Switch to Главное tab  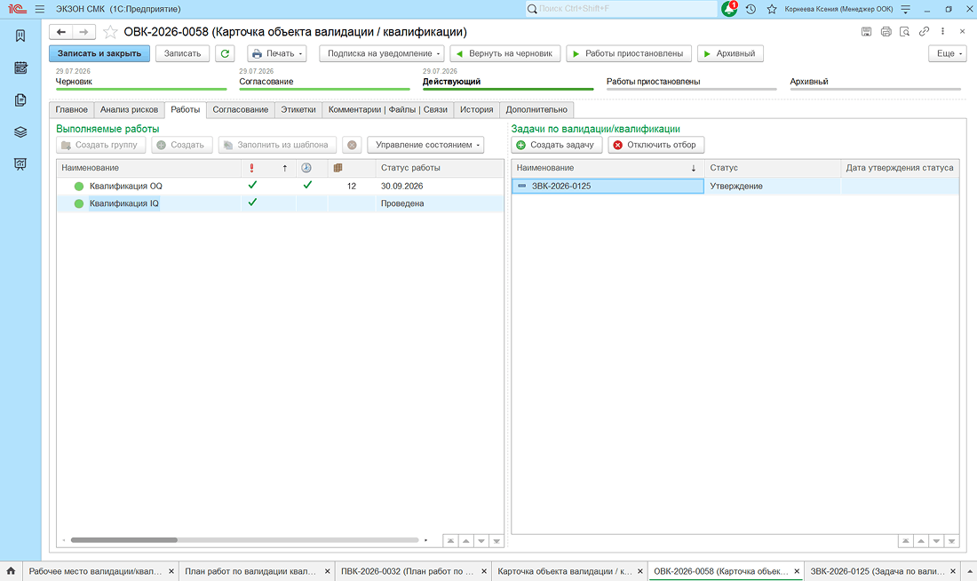click(72, 110)
